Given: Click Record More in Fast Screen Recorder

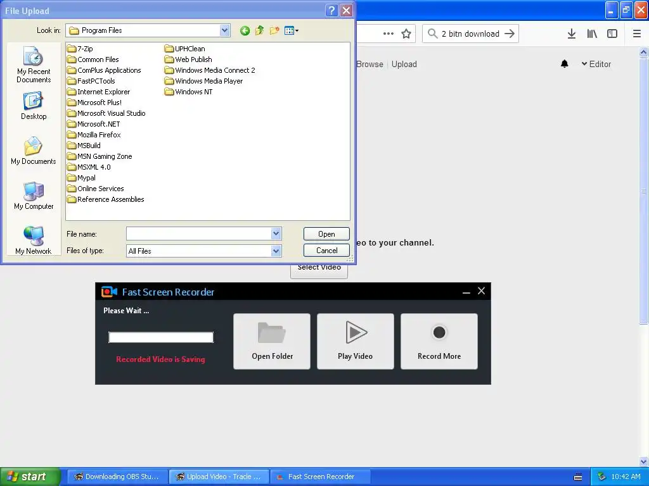Looking at the screenshot, I should (x=439, y=341).
